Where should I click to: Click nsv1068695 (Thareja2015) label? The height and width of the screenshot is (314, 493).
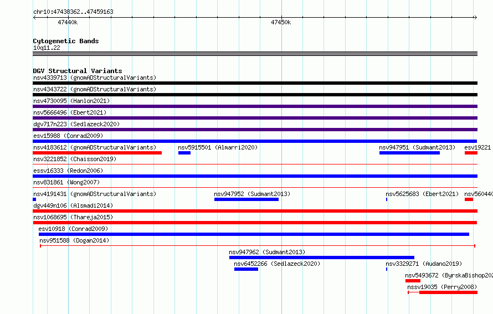pyautogui.click(x=73, y=217)
